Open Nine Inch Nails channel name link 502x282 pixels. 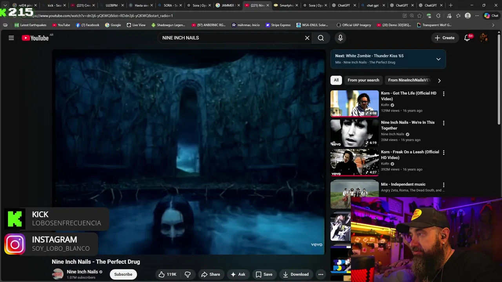[82, 272]
